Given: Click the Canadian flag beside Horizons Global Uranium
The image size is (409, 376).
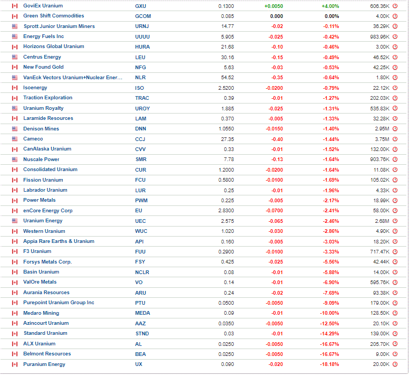Looking at the screenshot, I should coord(15,47).
